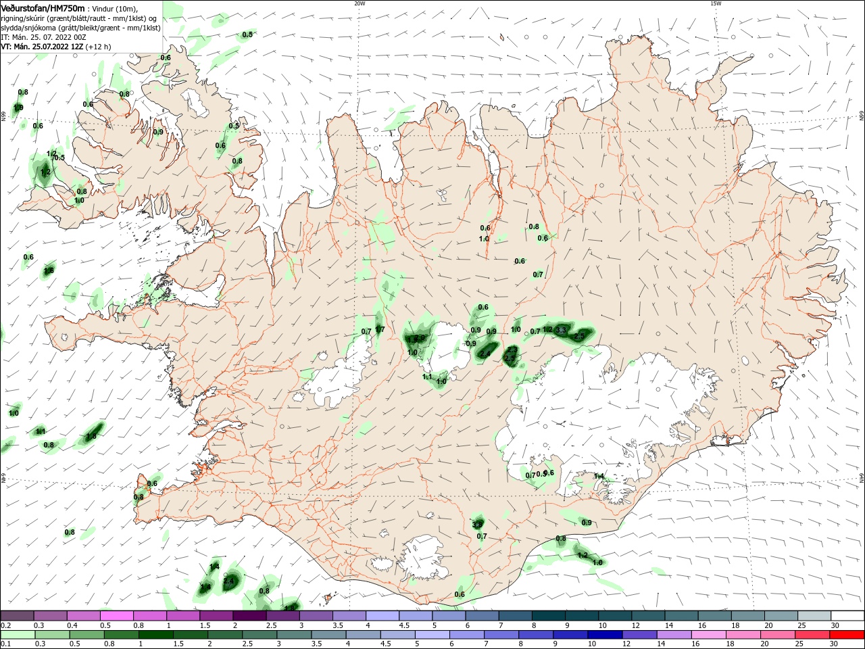Screen dimensions: 865x649
Task: Click the 20W longitude label
Action: point(360,3)
